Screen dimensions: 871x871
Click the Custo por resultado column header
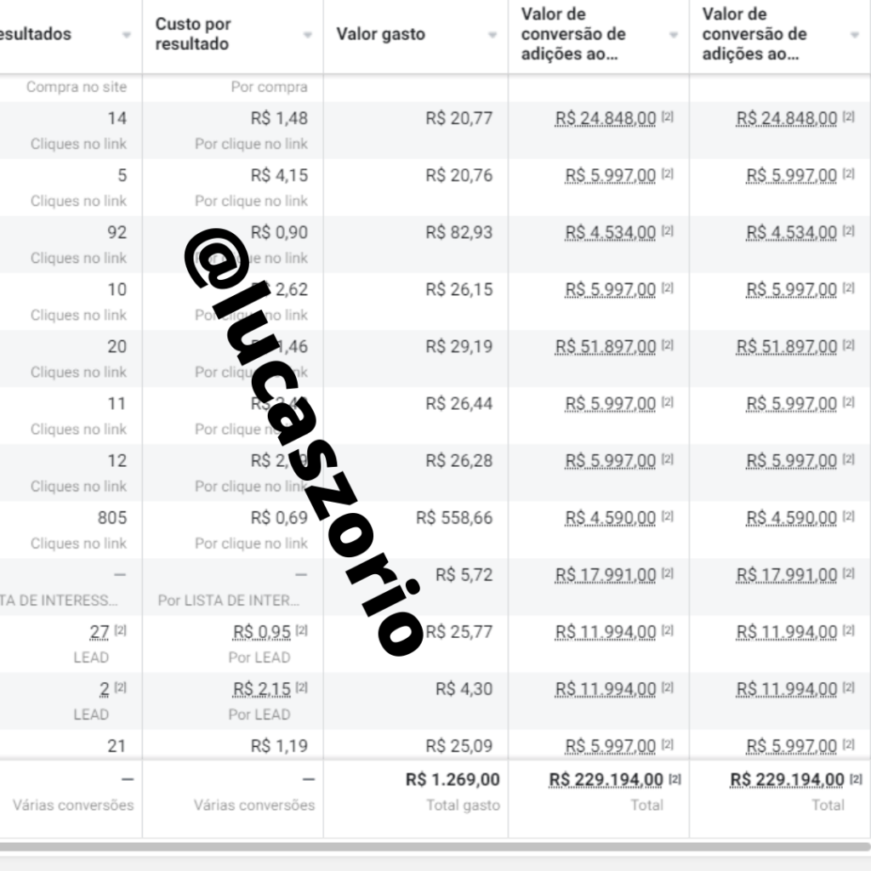[193, 34]
